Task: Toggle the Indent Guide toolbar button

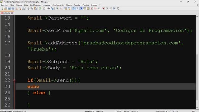Action: 81,8
